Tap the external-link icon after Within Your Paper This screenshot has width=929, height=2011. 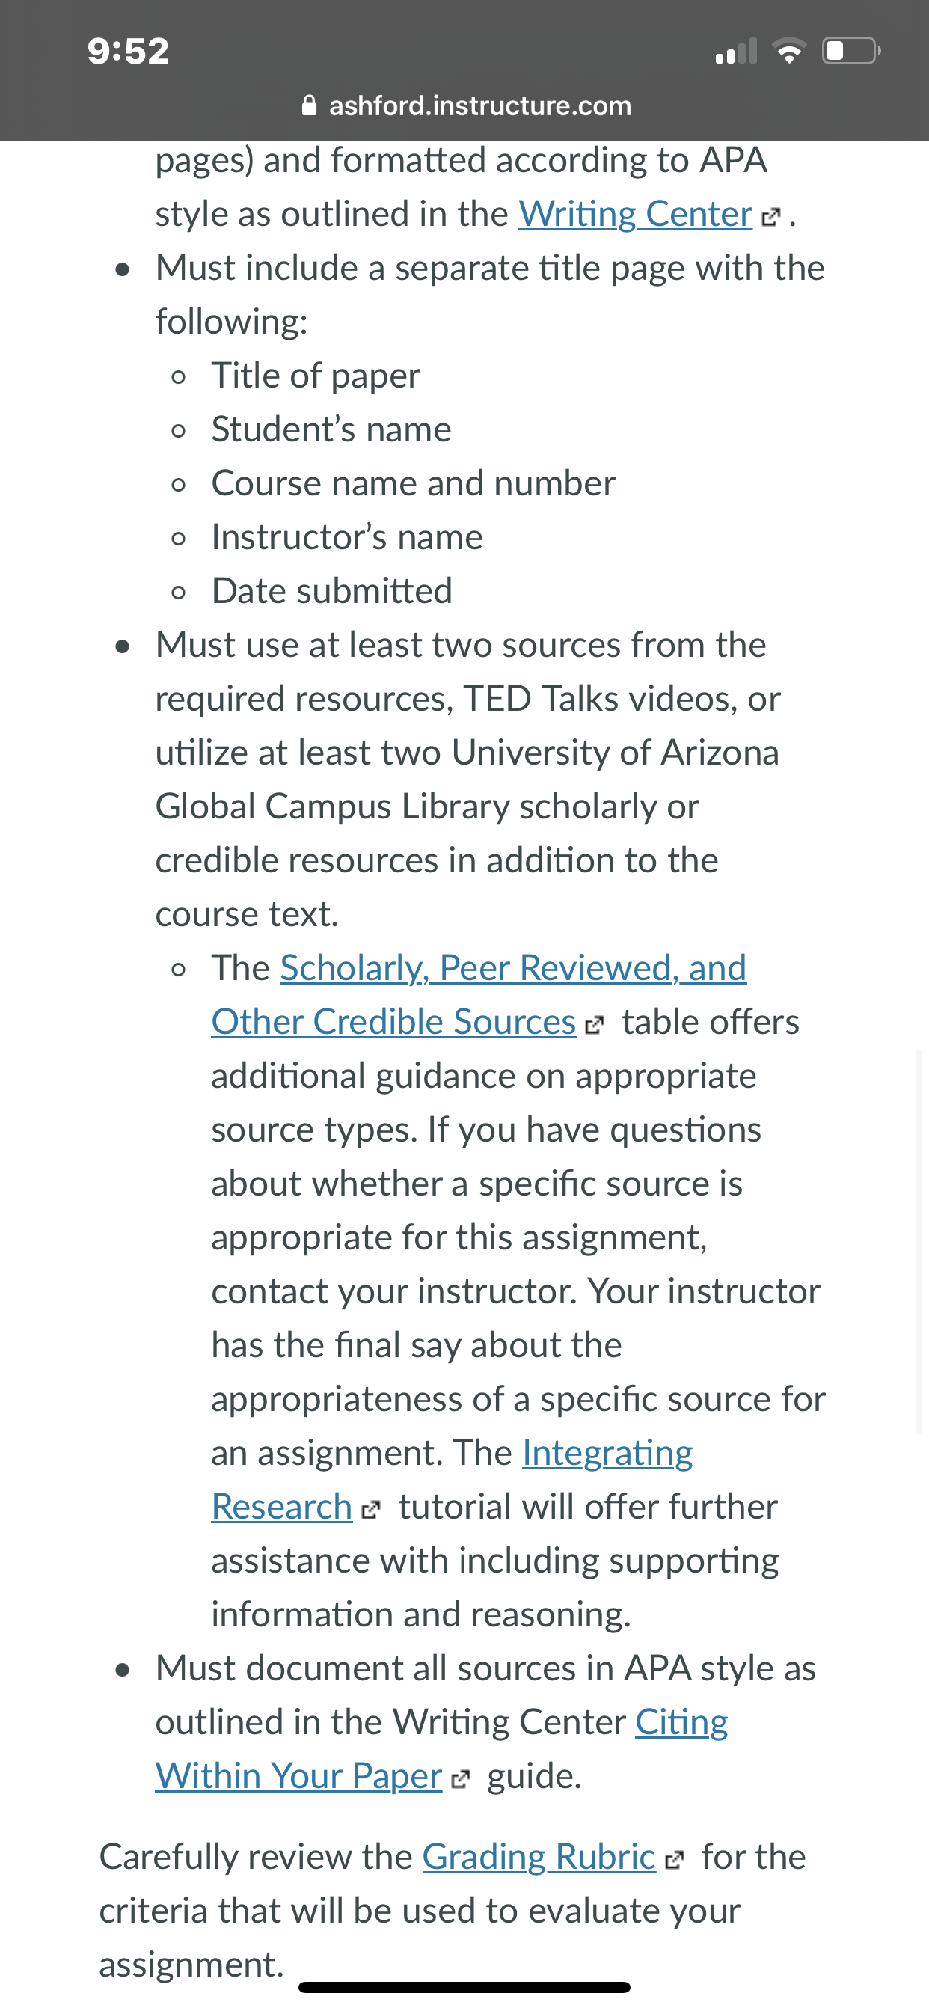(x=461, y=1779)
